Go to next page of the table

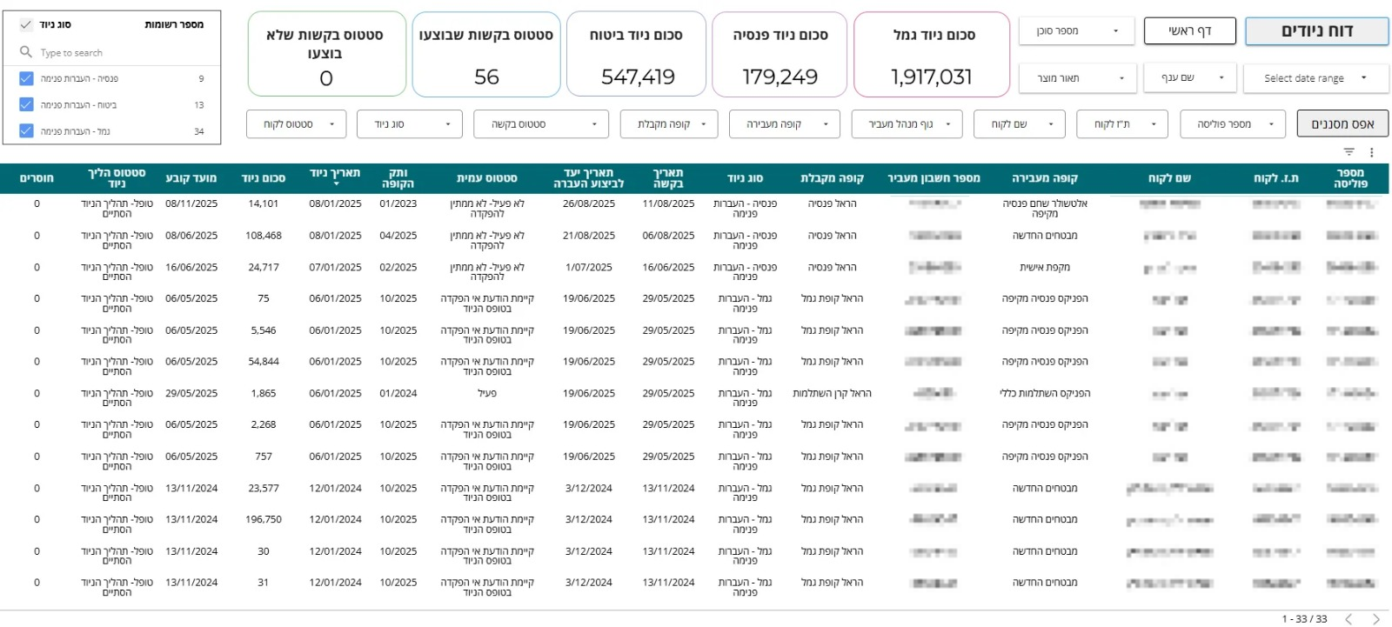point(1375,619)
